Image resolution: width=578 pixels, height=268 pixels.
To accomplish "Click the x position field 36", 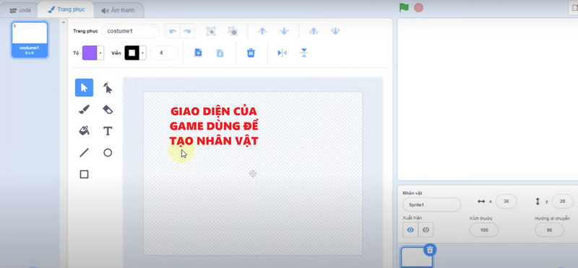I will [x=506, y=202].
